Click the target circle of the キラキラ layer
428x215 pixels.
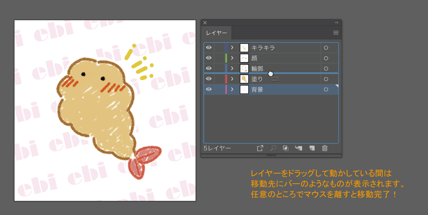point(326,48)
